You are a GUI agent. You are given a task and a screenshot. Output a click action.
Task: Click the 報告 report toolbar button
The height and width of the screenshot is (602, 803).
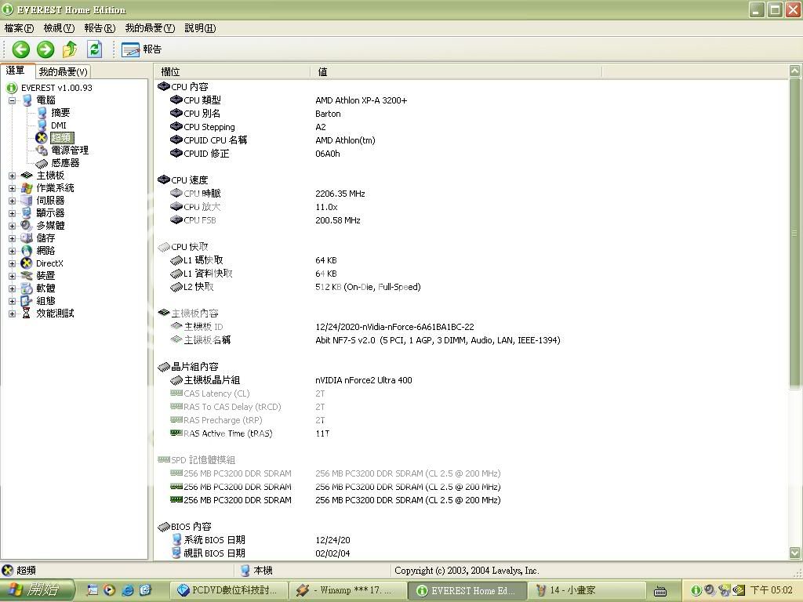[142, 49]
